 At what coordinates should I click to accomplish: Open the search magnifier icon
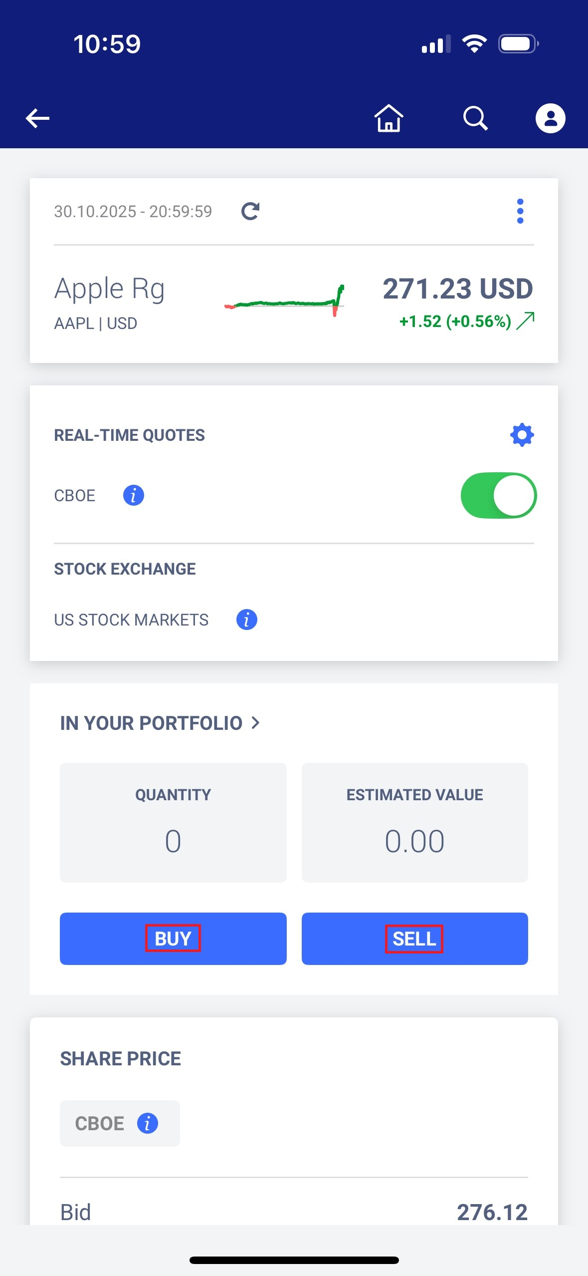[x=475, y=118]
